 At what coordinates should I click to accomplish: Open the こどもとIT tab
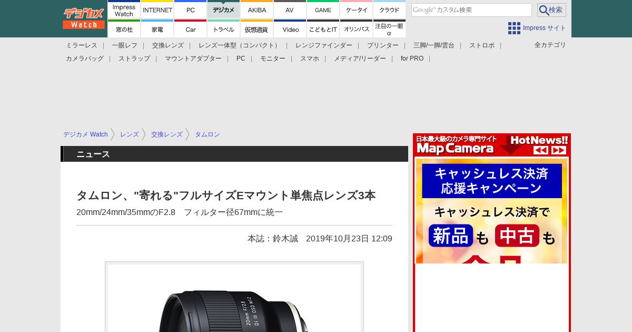pyautogui.click(x=323, y=29)
